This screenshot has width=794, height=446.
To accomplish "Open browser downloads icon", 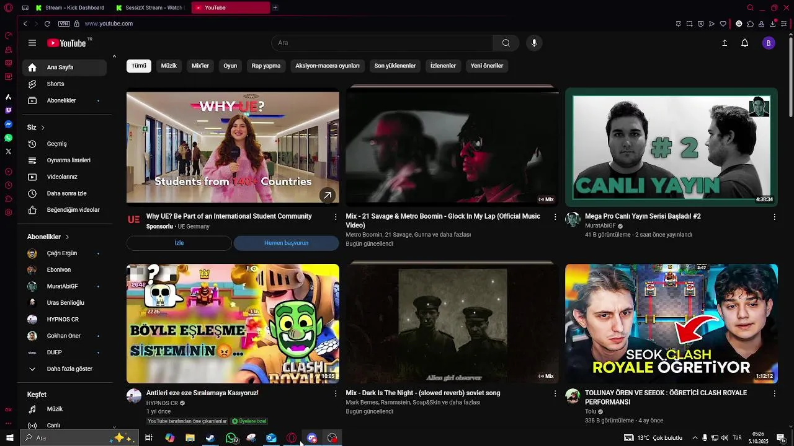I will click(772, 24).
